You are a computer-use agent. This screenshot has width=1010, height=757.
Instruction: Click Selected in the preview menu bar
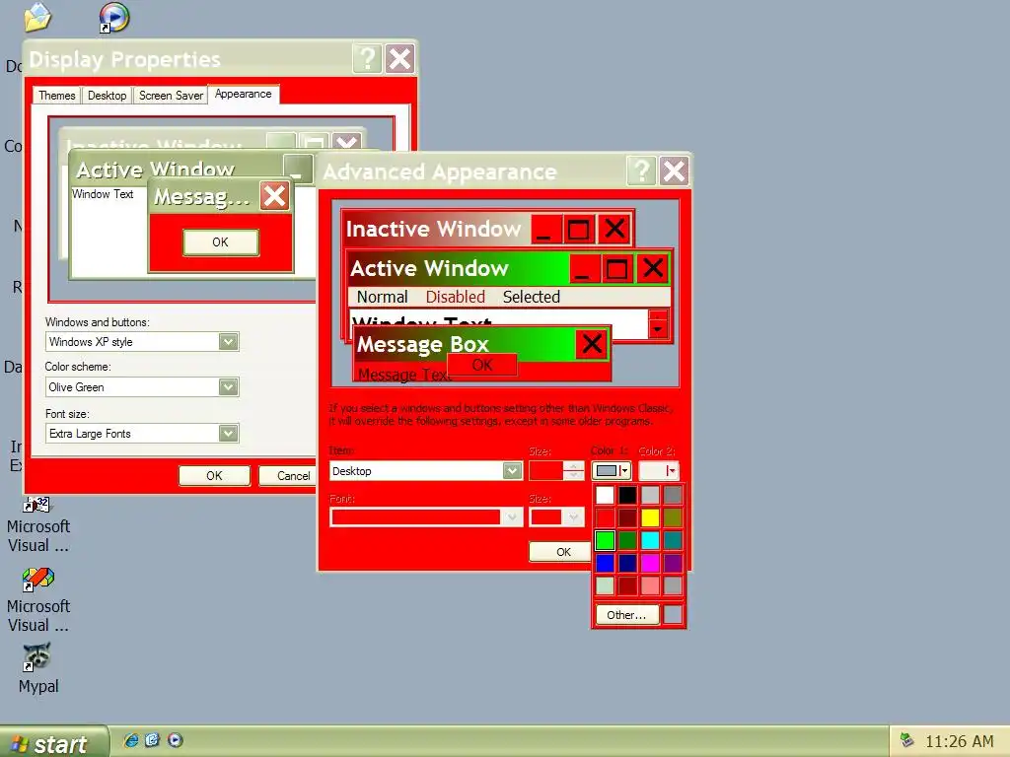tap(532, 297)
